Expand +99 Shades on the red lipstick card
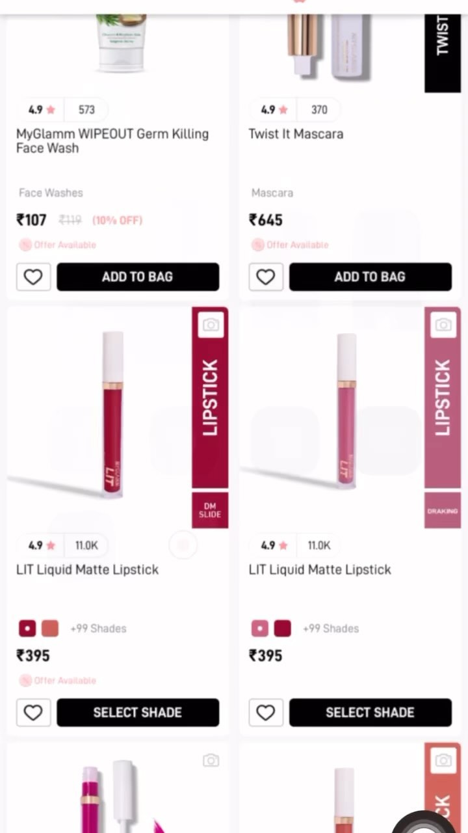468x833 pixels. coord(98,629)
